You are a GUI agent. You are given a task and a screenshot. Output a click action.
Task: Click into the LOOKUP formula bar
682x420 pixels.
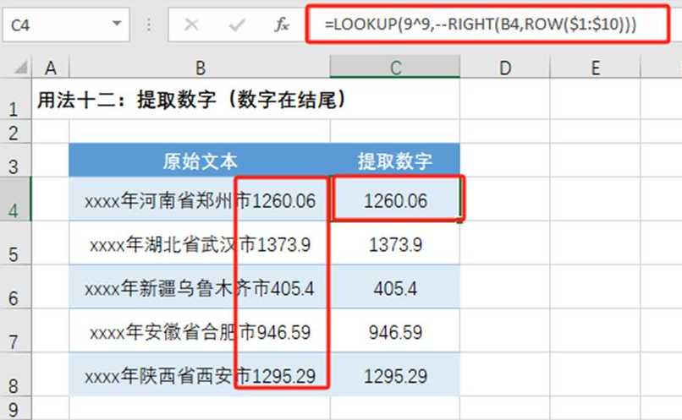[x=487, y=24]
